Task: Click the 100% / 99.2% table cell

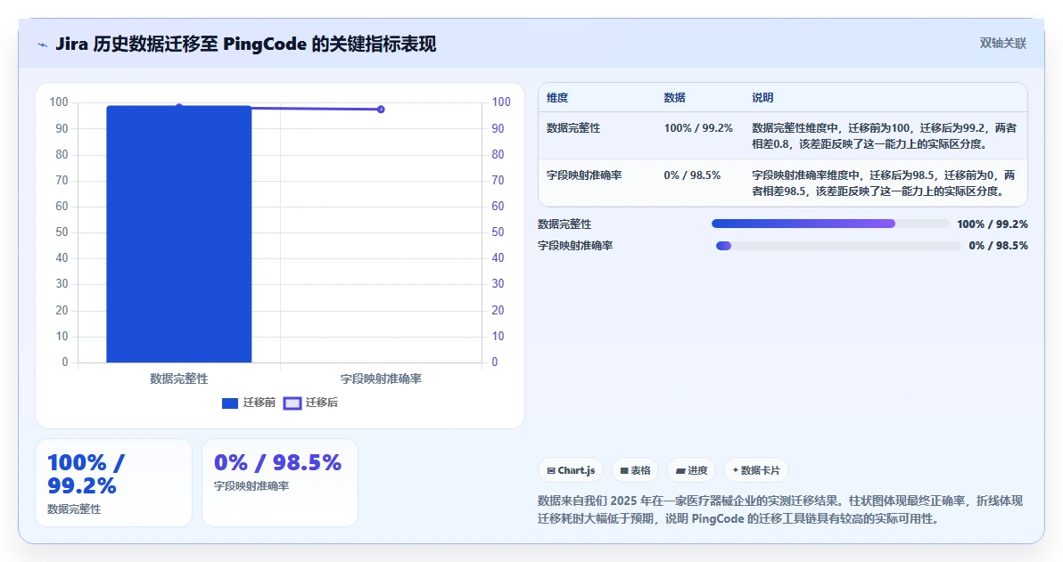Action: click(698, 128)
